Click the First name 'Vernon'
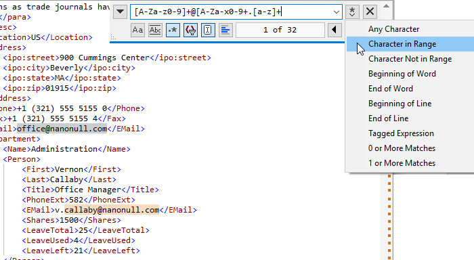This screenshot has width=474, height=260. (69, 169)
